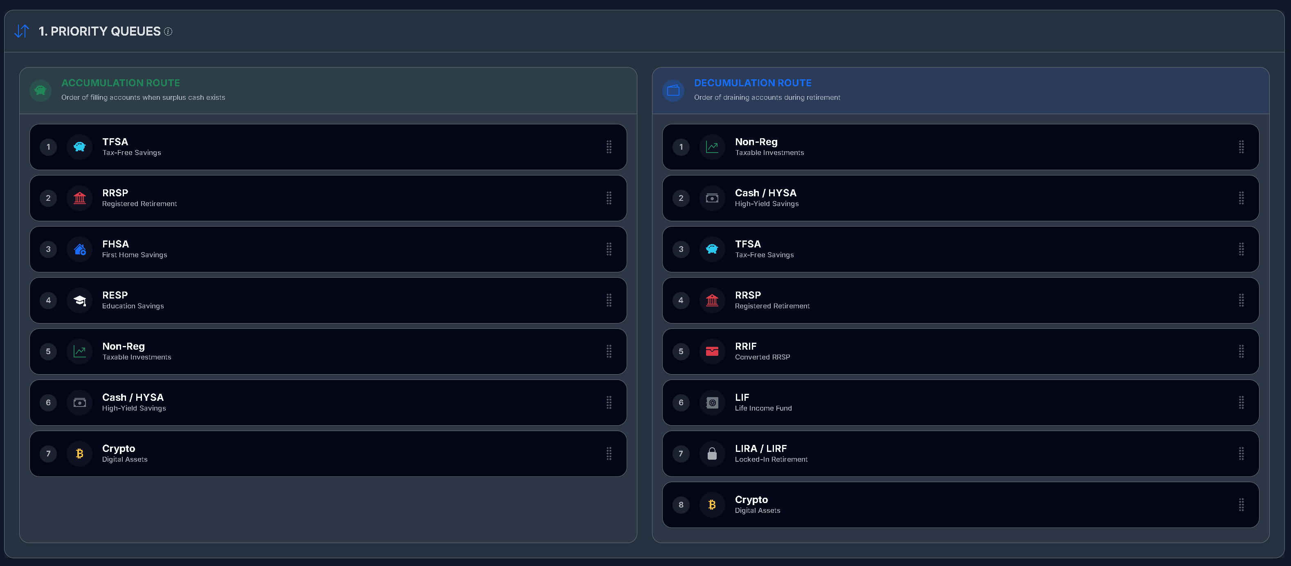The width and height of the screenshot is (1291, 566).
Task: Click 'Digital Assets' subtitle in Accumulation route
Action: [125, 459]
